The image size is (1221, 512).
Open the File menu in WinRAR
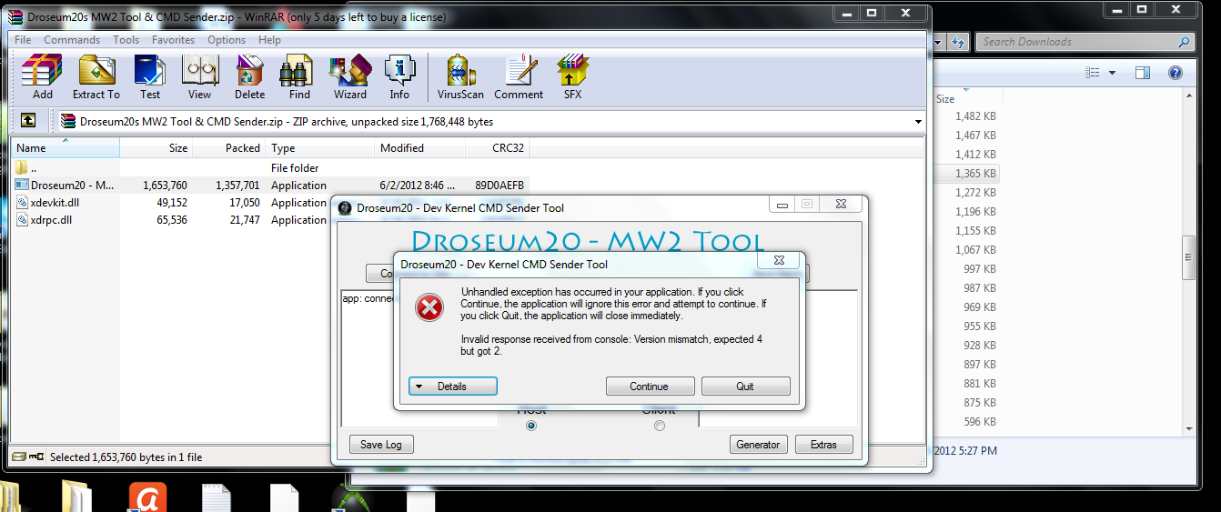click(x=23, y=40)
